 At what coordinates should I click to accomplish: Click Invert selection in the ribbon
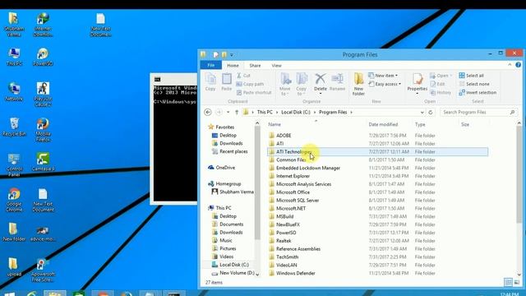coord(478,92)
